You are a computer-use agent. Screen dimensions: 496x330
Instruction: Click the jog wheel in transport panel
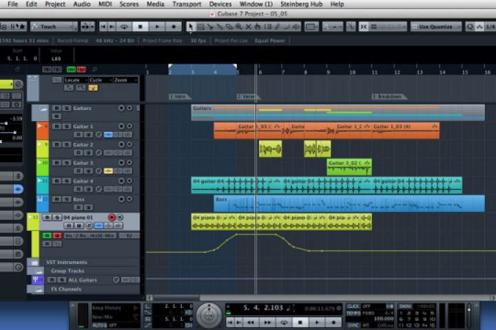[x=209, y=315]
